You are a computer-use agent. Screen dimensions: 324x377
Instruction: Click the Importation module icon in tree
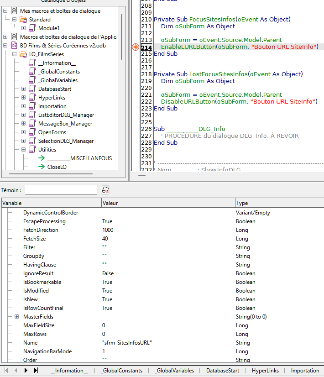[32, 106]
